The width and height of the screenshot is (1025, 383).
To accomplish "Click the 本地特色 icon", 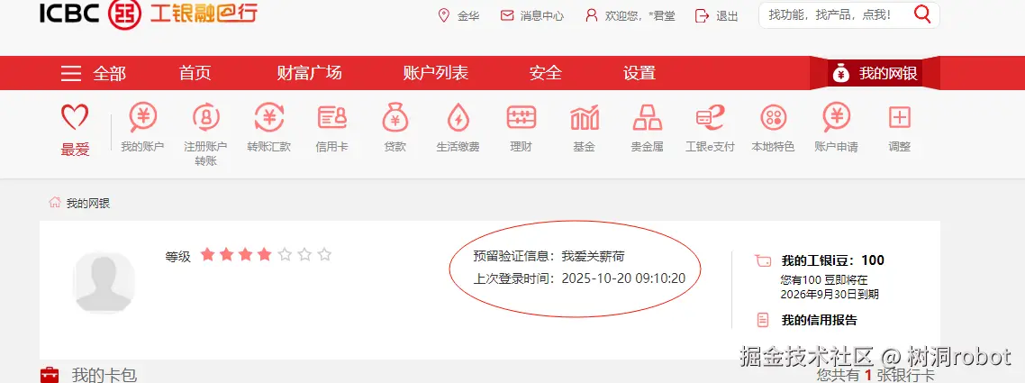I will pyautogui.click(x=773, y=118).
